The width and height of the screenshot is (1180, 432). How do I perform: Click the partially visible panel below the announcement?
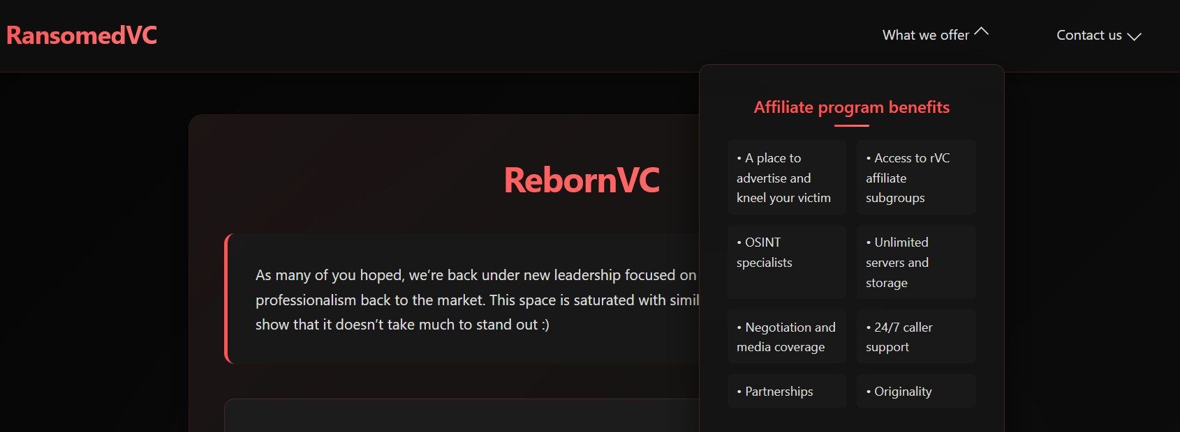(x=462, y=415)
